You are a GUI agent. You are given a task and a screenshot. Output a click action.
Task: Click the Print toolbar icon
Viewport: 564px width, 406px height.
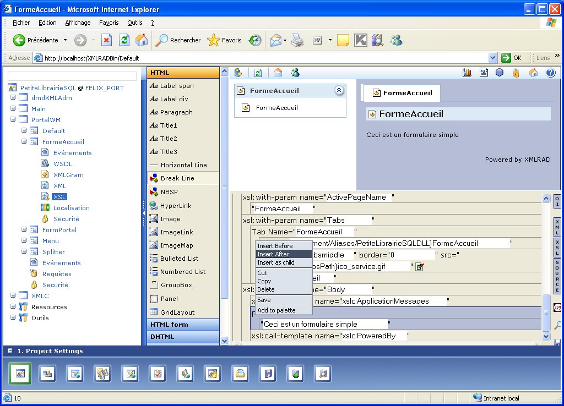(297, 40)
